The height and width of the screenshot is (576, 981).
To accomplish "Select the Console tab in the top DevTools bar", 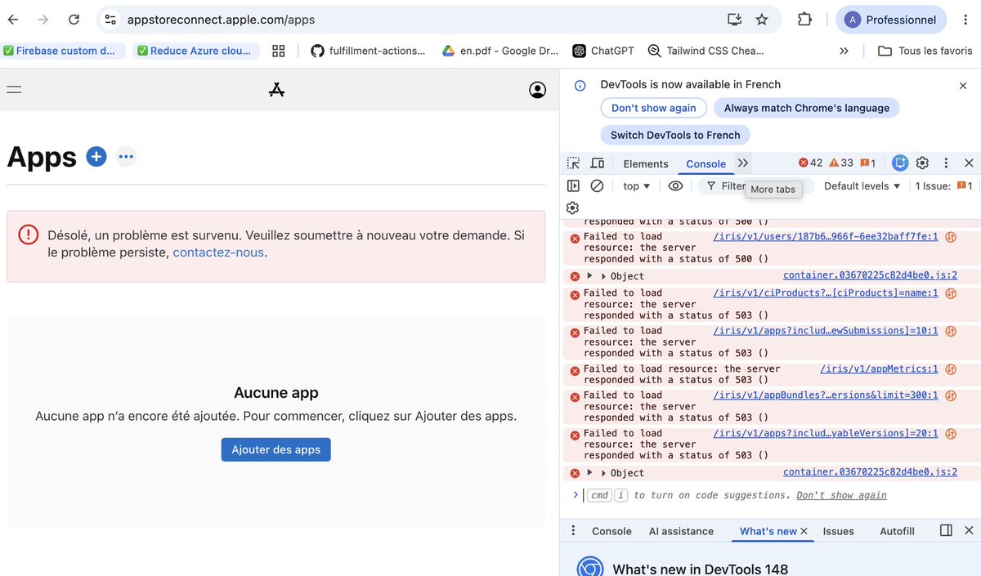I will (706, 163).
